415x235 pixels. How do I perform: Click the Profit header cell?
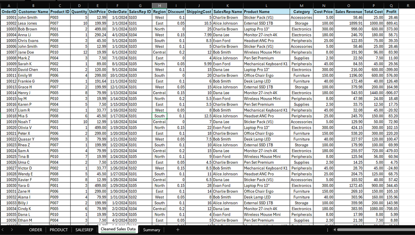pos(391,11)
